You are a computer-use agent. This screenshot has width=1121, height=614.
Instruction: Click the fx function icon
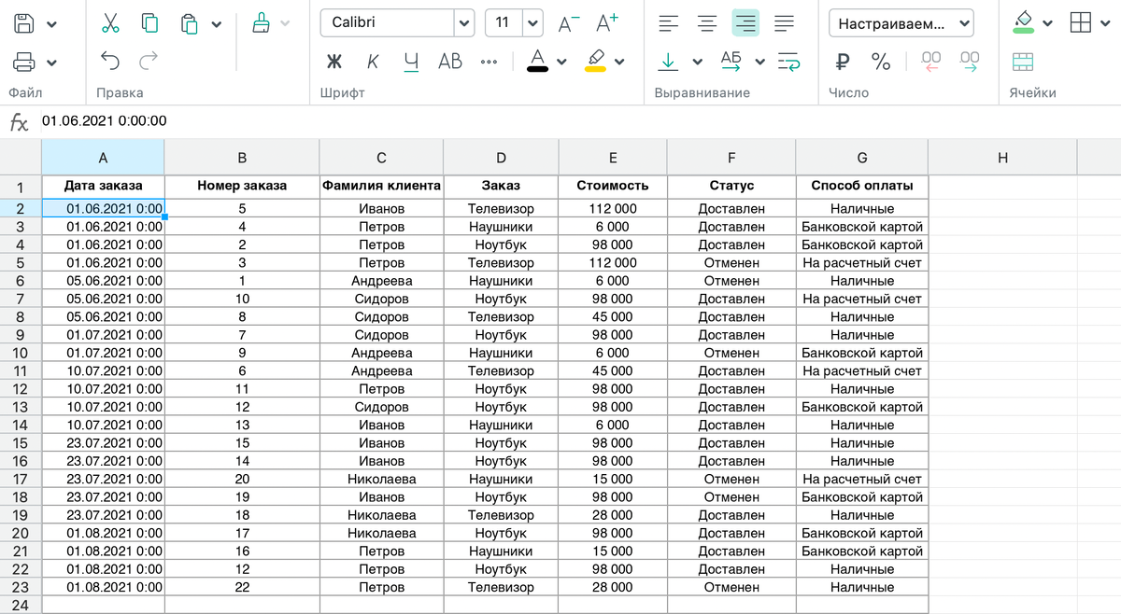coord(19,121)
